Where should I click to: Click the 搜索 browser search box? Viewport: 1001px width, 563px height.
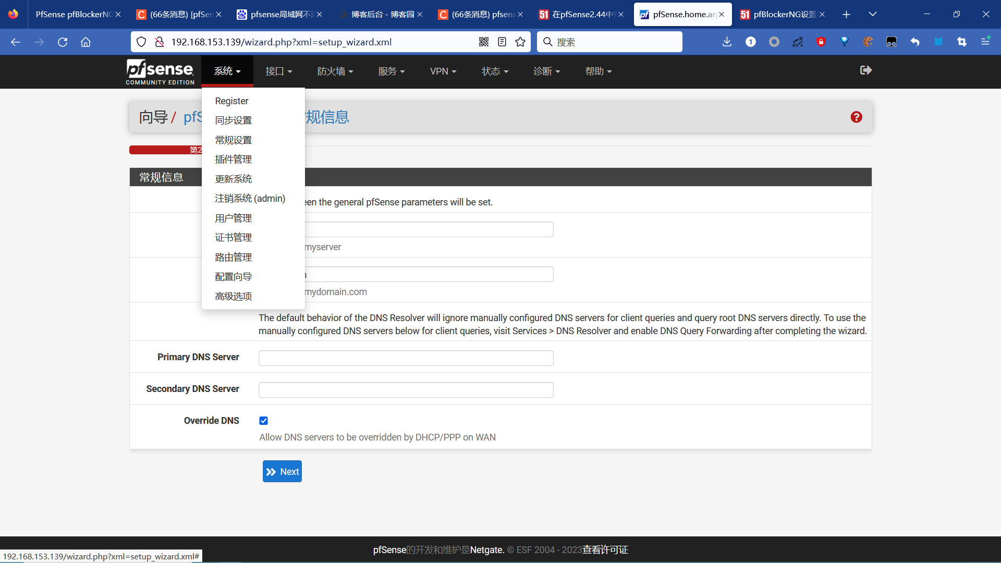point(609,42)
